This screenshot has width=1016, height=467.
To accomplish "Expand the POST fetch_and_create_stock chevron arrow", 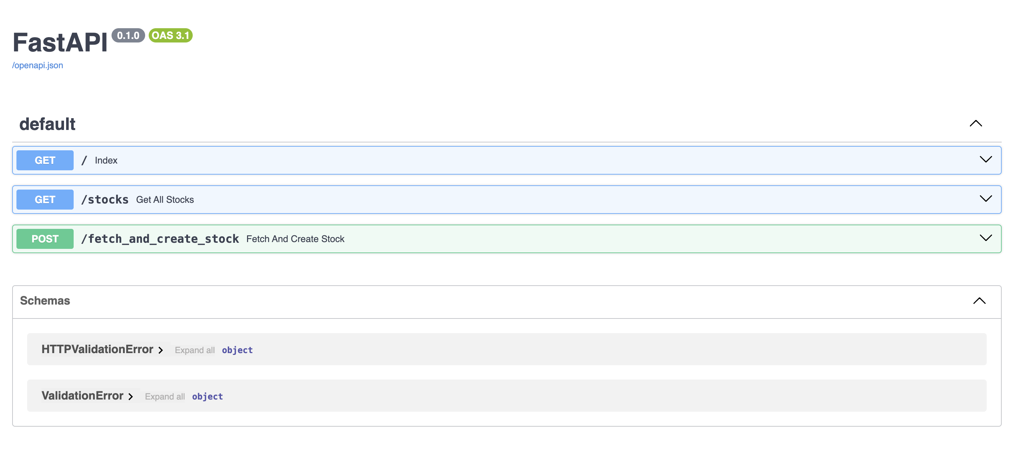I will pos(985,238).
